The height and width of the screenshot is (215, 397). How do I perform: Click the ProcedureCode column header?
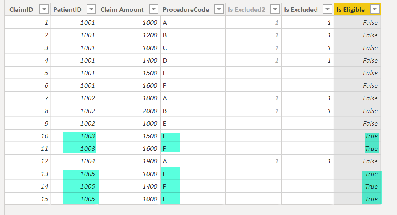tap(186, 10)
